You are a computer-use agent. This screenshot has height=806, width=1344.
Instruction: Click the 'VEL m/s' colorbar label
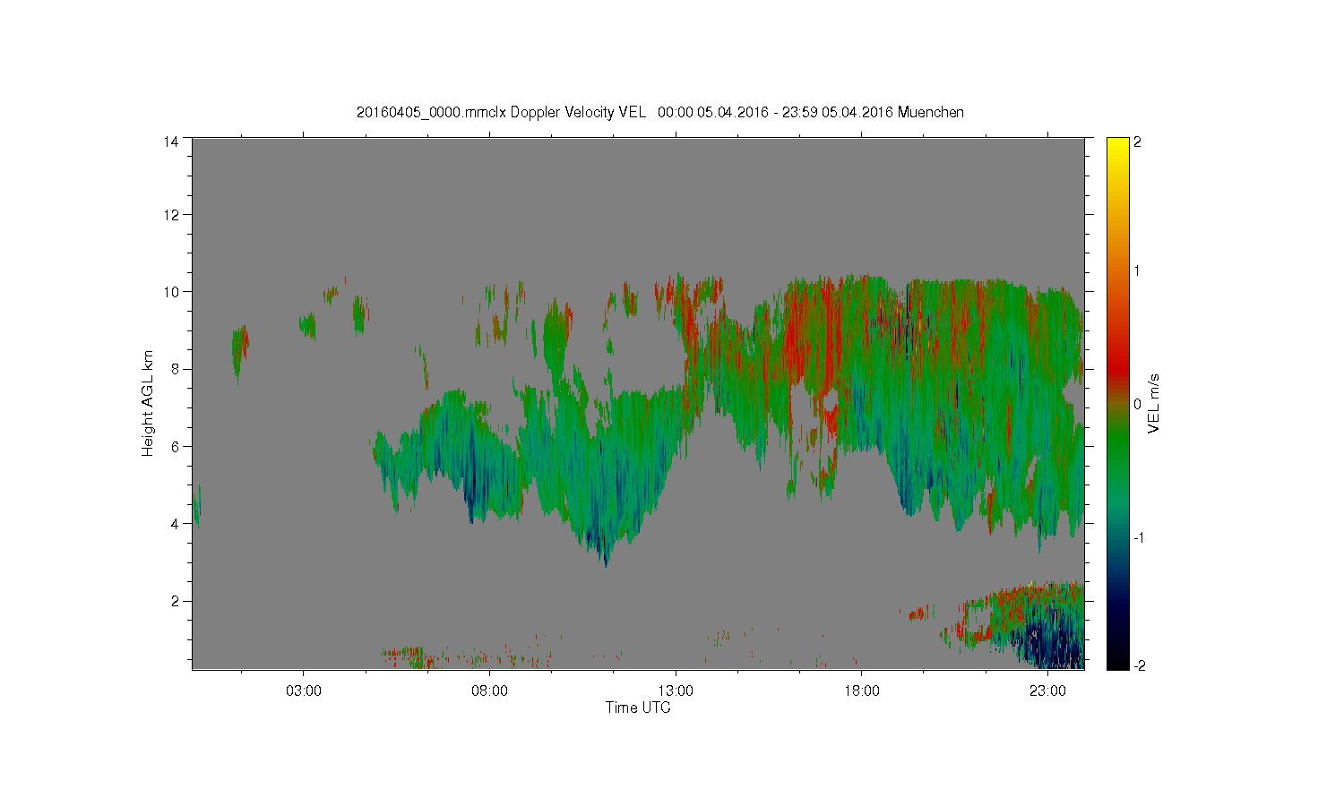pos(1154,404)
